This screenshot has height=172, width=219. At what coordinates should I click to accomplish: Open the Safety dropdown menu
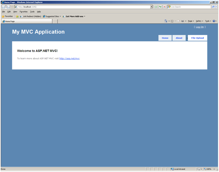199,21
